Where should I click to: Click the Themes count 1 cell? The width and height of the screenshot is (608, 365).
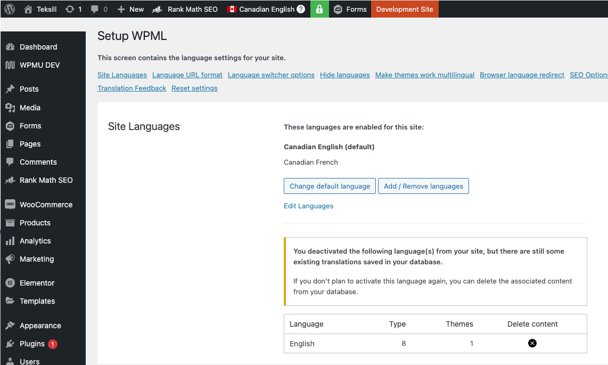tap(472, 343)
